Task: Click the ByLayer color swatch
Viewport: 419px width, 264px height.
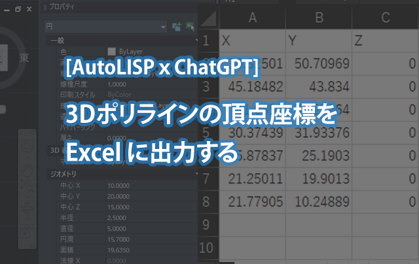Action: (112, 51)
